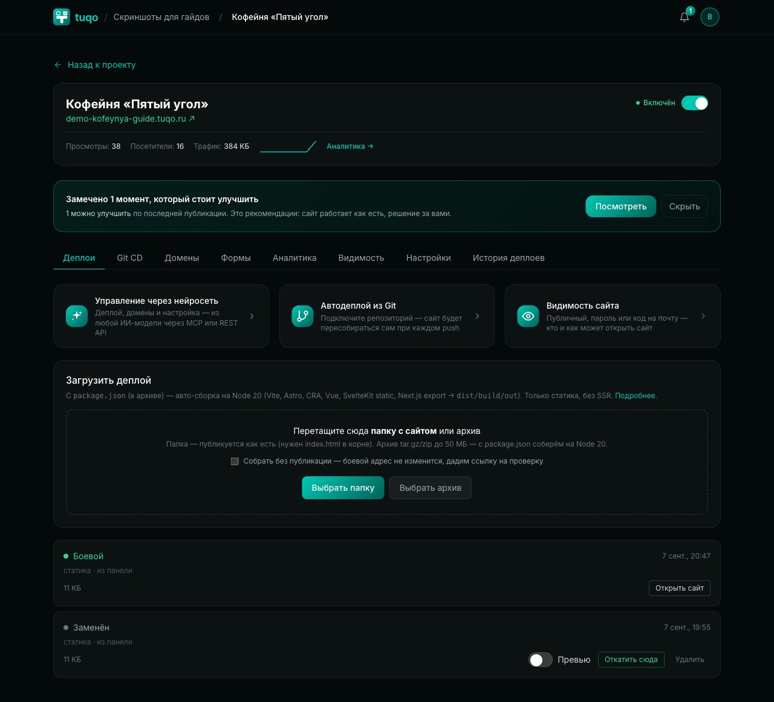Viewport: 774px width, 702px height.
Task: Click the Боевой deploy status label
Action: [x=88, y=556]
